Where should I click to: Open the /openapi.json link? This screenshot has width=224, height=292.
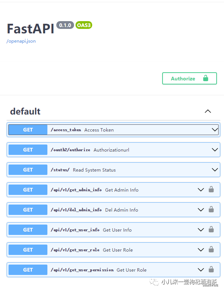[21, 41]
